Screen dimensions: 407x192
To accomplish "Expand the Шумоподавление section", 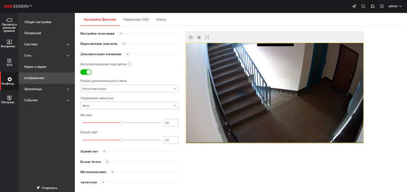I will pyautogui.click(x=112, y=172).
